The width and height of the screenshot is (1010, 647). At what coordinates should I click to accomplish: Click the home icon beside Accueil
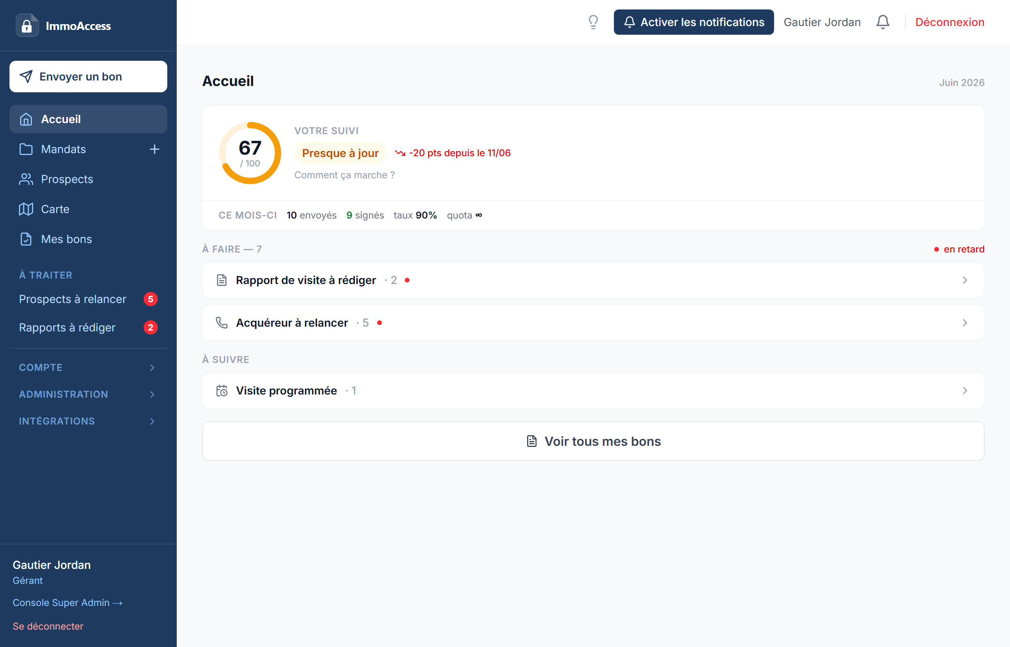[26, 119]
